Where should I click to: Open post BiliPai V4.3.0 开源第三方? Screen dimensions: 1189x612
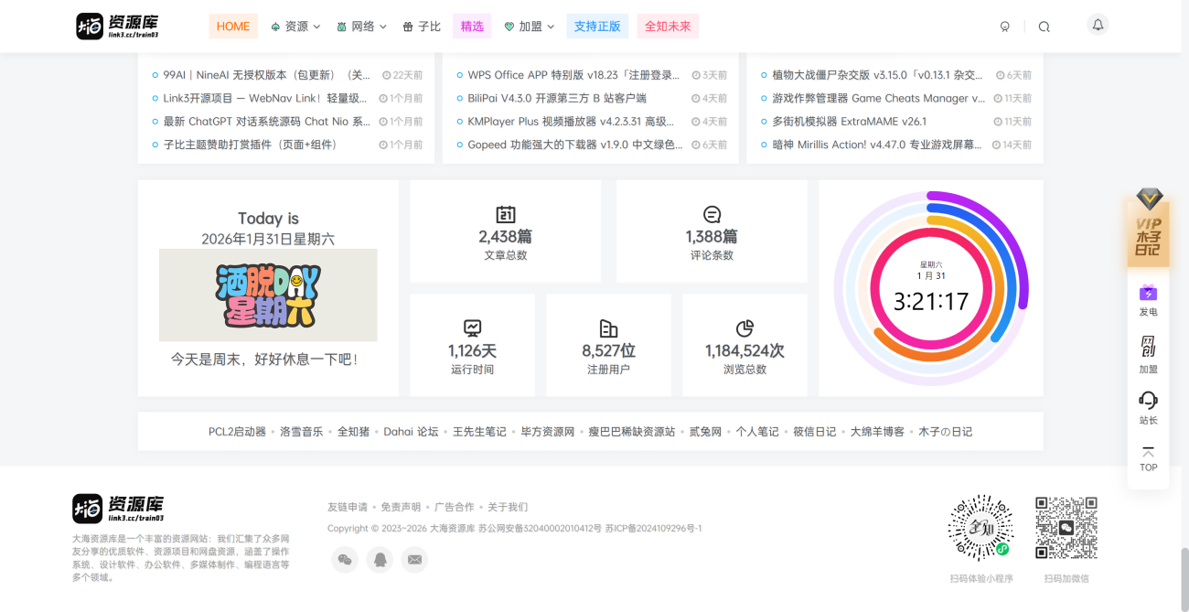click(x=557, y=98)
